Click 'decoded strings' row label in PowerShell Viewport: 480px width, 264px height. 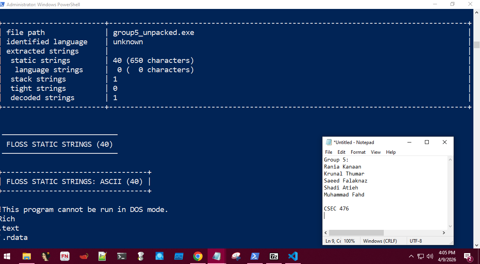[x=43, y=98]
